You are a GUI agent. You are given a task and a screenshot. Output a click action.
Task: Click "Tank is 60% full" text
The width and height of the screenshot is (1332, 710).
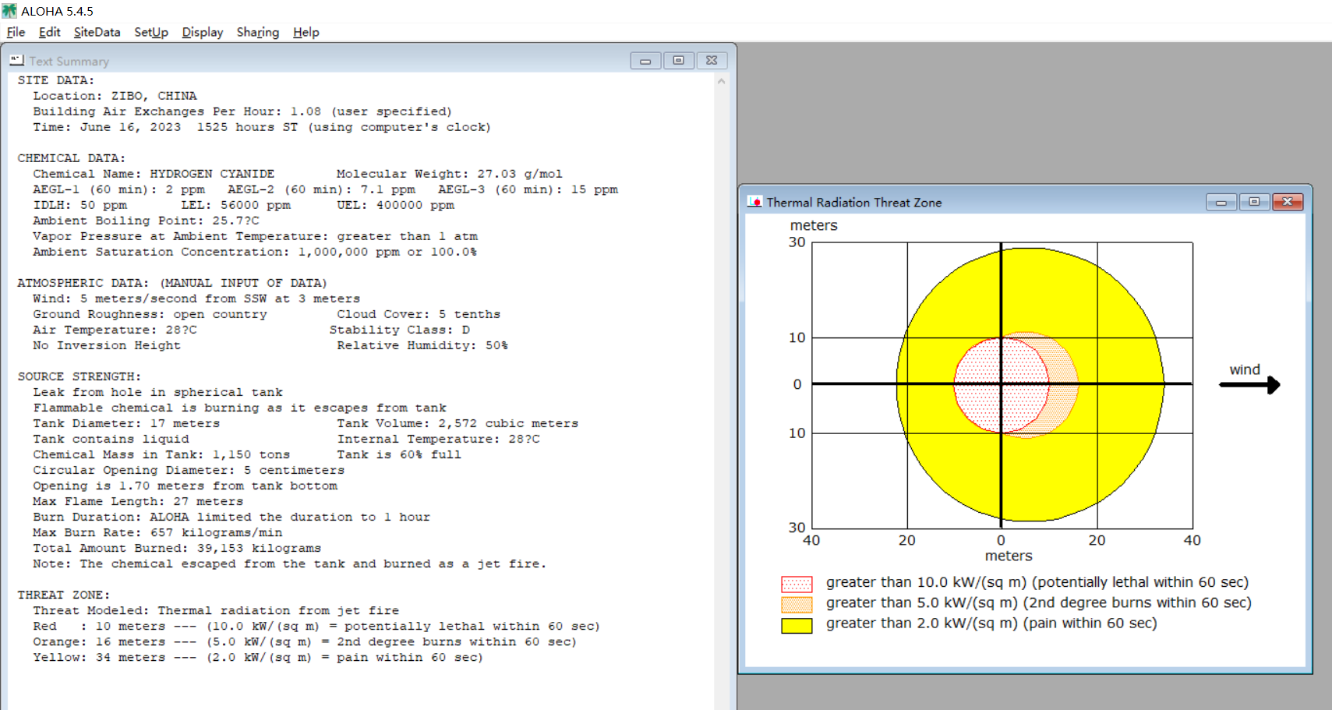pos(399,454)
